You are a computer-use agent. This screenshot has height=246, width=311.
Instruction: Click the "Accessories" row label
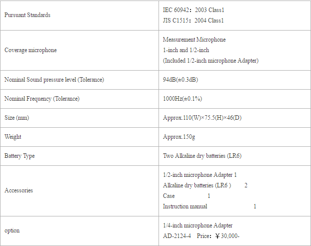click(18, 190)
